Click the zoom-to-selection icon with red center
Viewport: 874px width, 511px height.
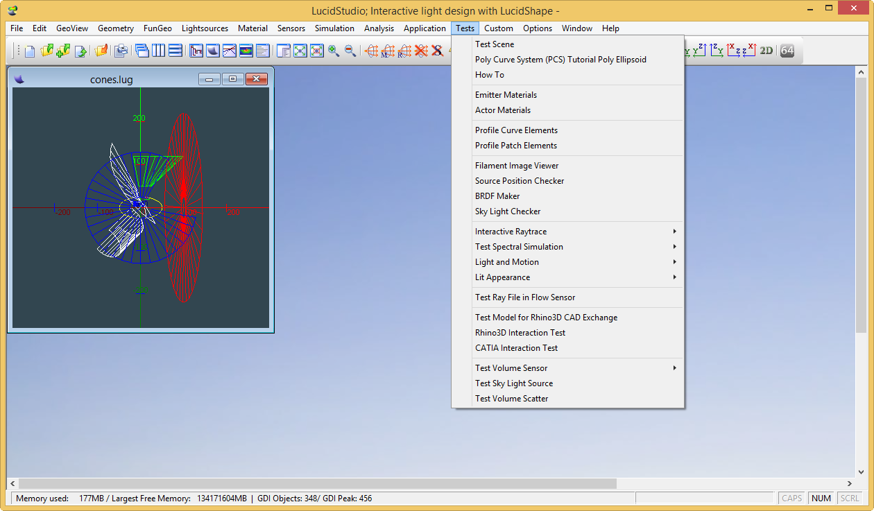317,51
